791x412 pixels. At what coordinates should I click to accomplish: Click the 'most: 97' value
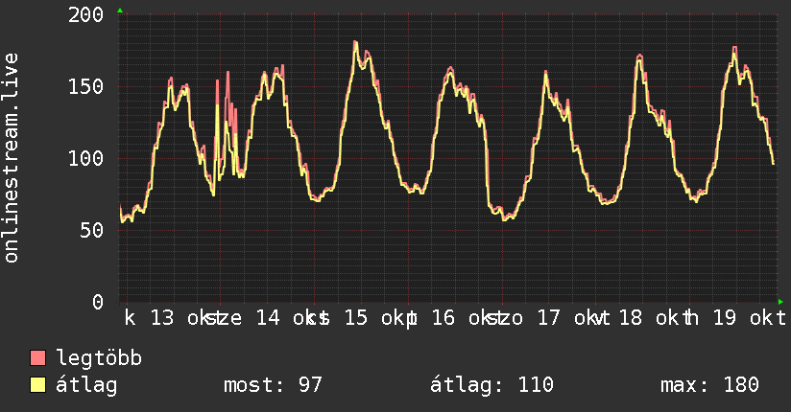point(273,385)
